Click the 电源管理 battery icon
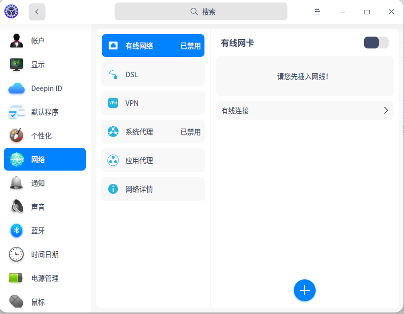Image resolution: width=404 pixels, height=314 pixels. point(16,278)
